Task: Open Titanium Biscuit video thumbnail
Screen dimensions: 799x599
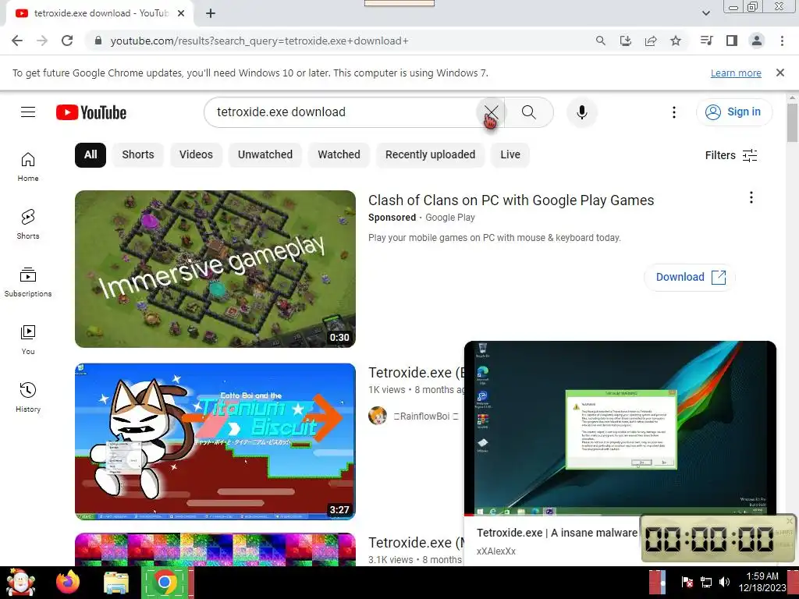Action: (x=215, y=441)
